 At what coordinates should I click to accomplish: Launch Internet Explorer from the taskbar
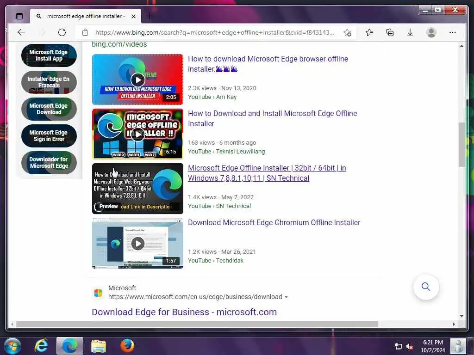click(41, 346)
